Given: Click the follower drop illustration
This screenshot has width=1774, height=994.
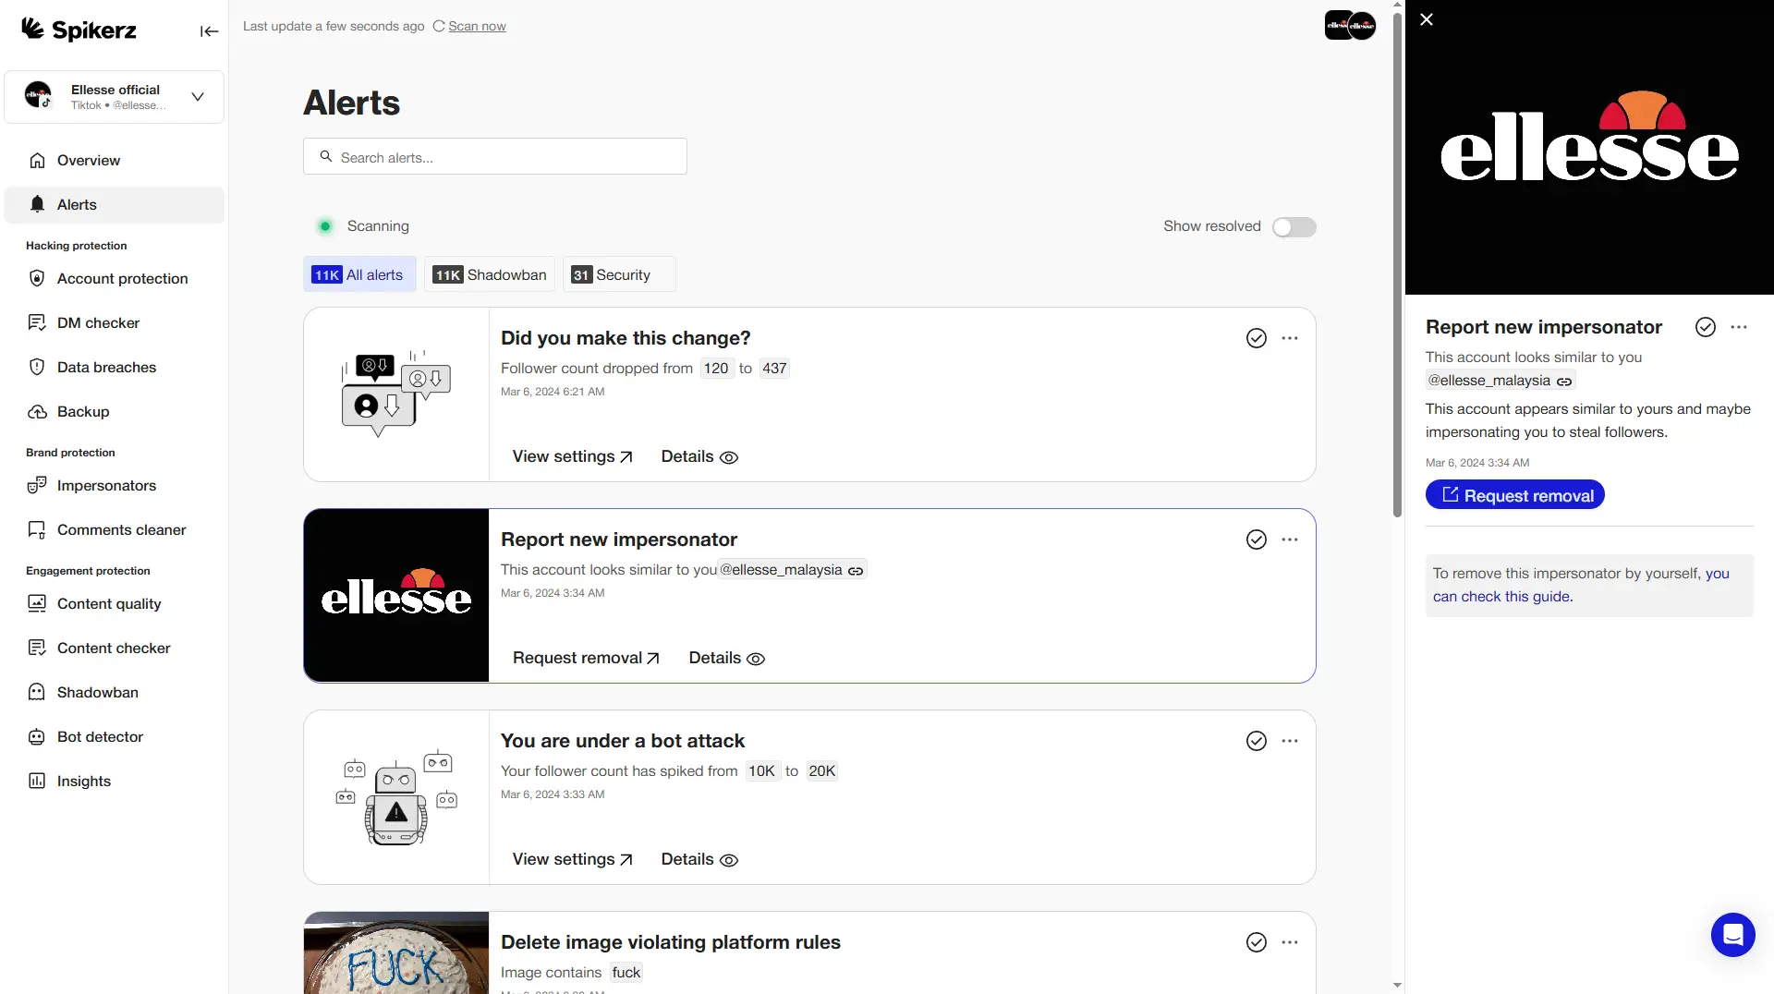Looking at the screenshot, I should tap(396, 394).
